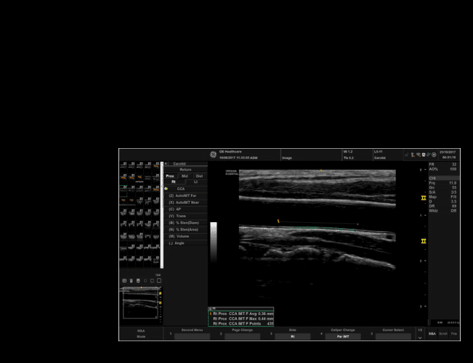The width and height of the screenshot is (473, 363).
Task: Click the lower yellow focal zone marker
Action: [424, 241]
